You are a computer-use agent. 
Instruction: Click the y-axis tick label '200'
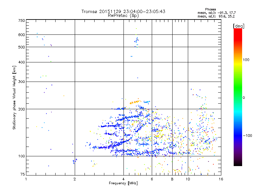pyautogui.click(x=21, y=109)
